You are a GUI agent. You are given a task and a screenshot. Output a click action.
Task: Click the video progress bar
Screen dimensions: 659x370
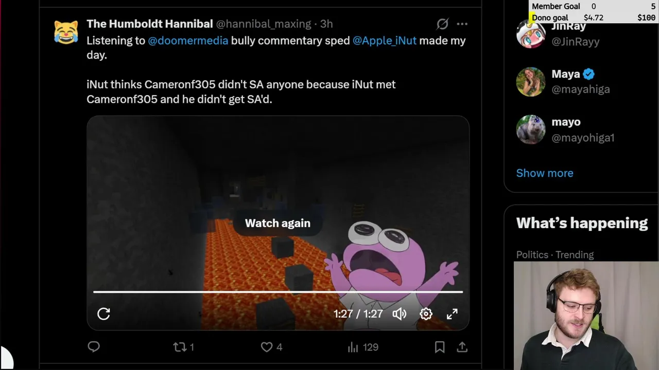click(x=278, y=292)
